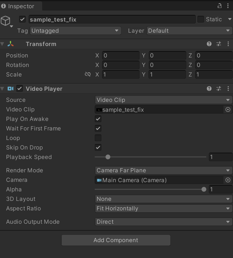Click the Playback Speed value field
The width and height of the screenshot is (233, 258).
[221, 157]
